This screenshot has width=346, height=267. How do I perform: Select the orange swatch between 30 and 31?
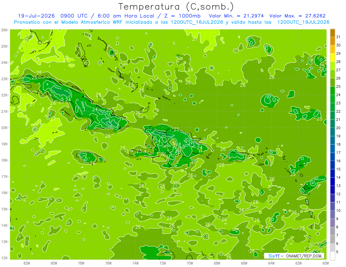pyautogui.click(x=333, y=41)
